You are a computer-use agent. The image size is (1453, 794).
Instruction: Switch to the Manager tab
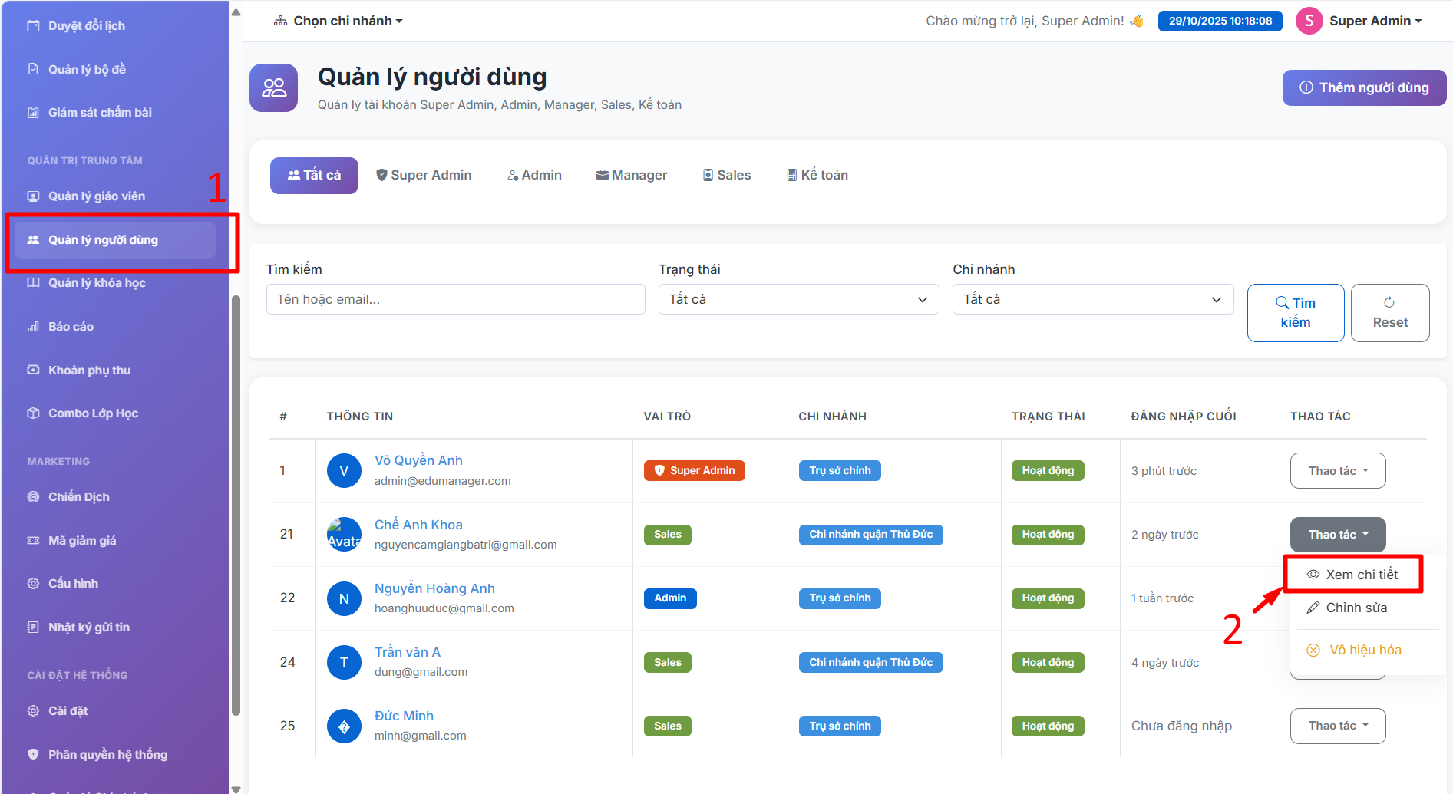pyautogui.click(x=632, y=176)
